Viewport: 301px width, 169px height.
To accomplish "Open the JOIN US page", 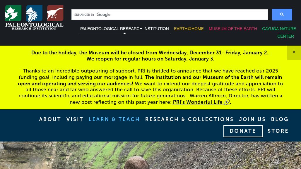I will 252,119.
